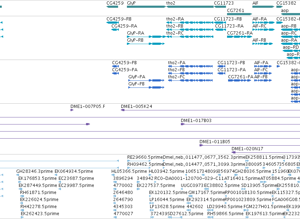
Task: Select the AIF-RB transcript glyph
Action: [x=263, y=44]
